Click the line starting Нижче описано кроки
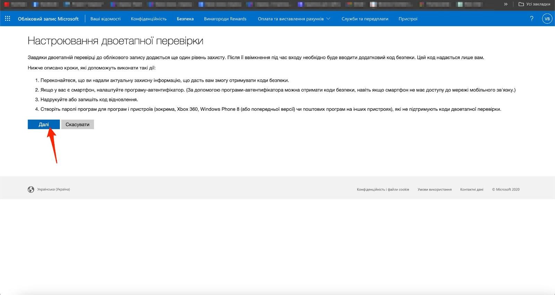Image resolution: width=555 pixels, height=295 pixels. pos(92,68)
